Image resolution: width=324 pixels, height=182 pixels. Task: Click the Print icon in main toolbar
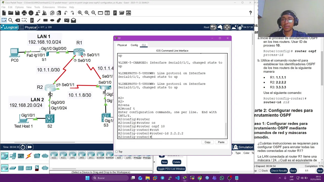pyautogui.click(x=24, y=13)
